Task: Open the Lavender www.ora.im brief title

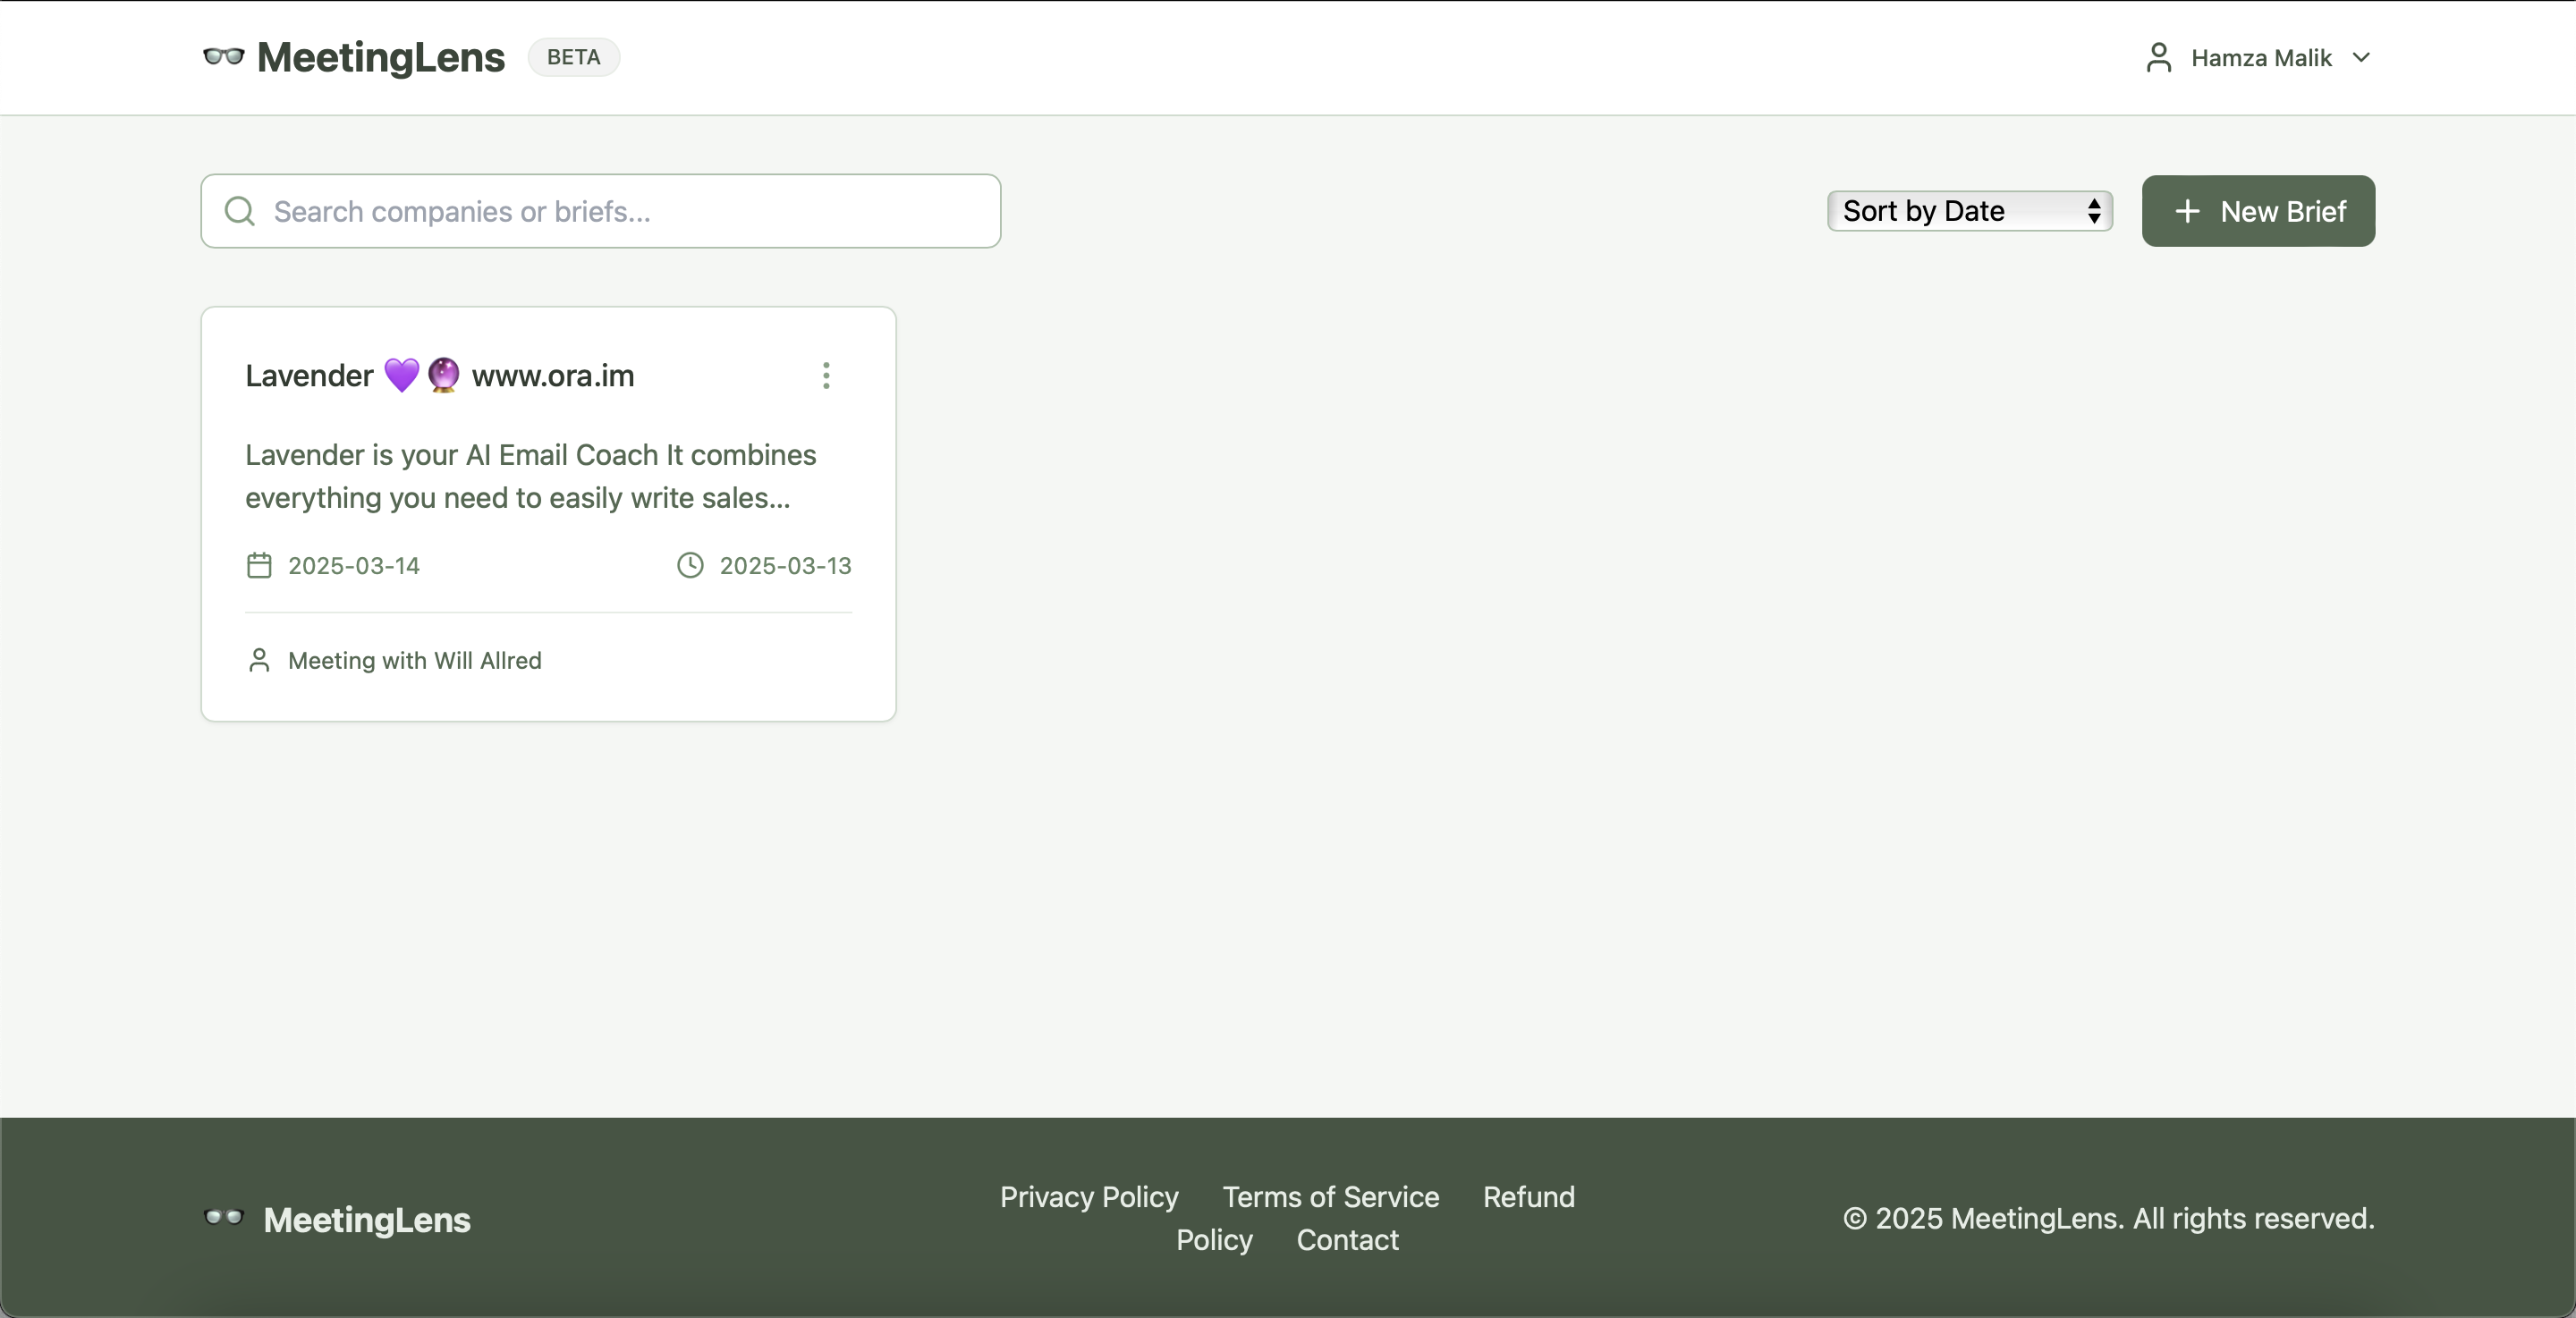Action: pos(440,376)
